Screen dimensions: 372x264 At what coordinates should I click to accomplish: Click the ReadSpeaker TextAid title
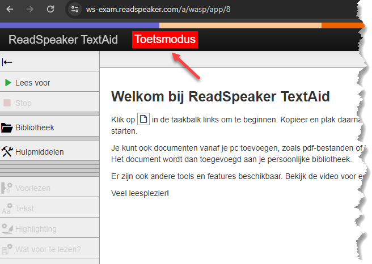click(x=63, y=40)
